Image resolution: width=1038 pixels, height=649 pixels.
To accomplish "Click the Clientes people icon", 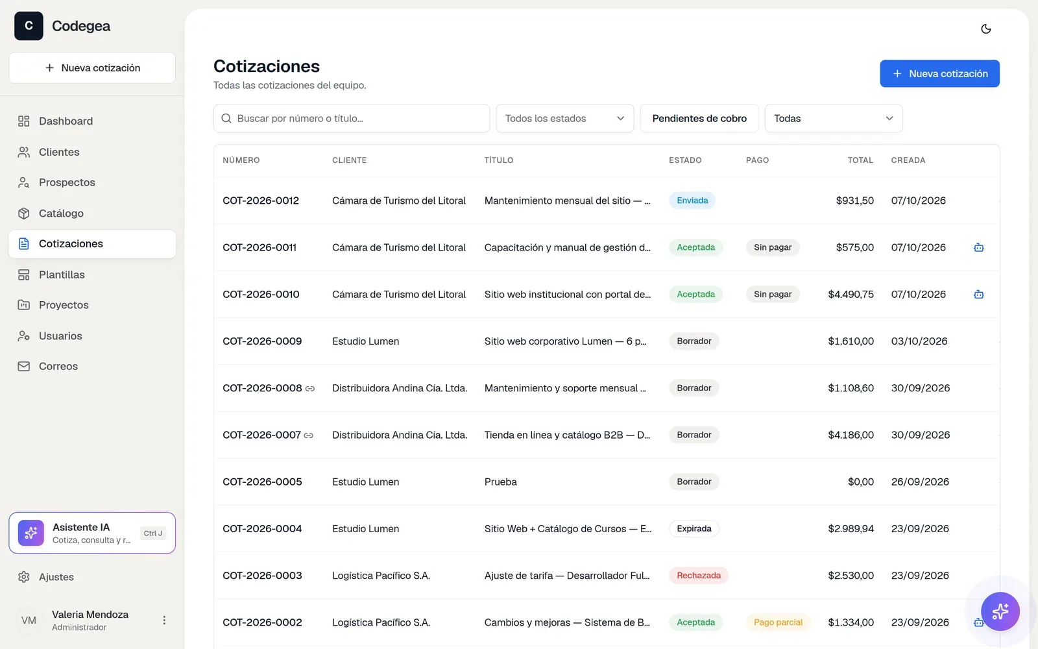I will tap(24, 152).
